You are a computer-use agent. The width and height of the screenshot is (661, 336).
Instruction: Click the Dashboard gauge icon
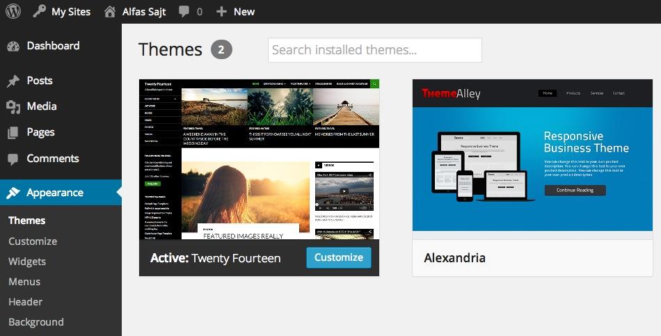(13, 47)
